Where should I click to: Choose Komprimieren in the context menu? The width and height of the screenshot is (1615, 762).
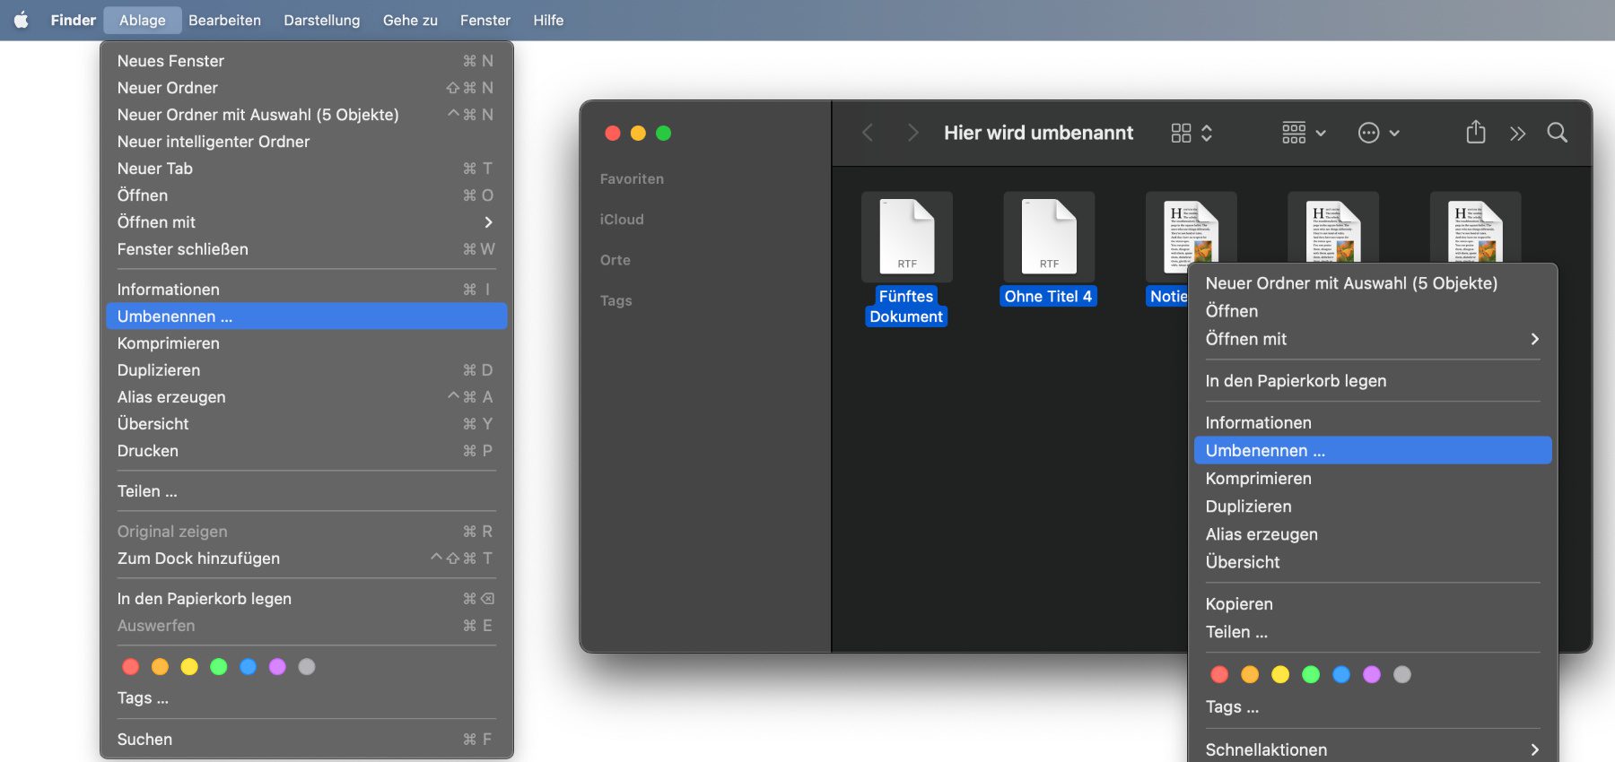click(1258, 479)
